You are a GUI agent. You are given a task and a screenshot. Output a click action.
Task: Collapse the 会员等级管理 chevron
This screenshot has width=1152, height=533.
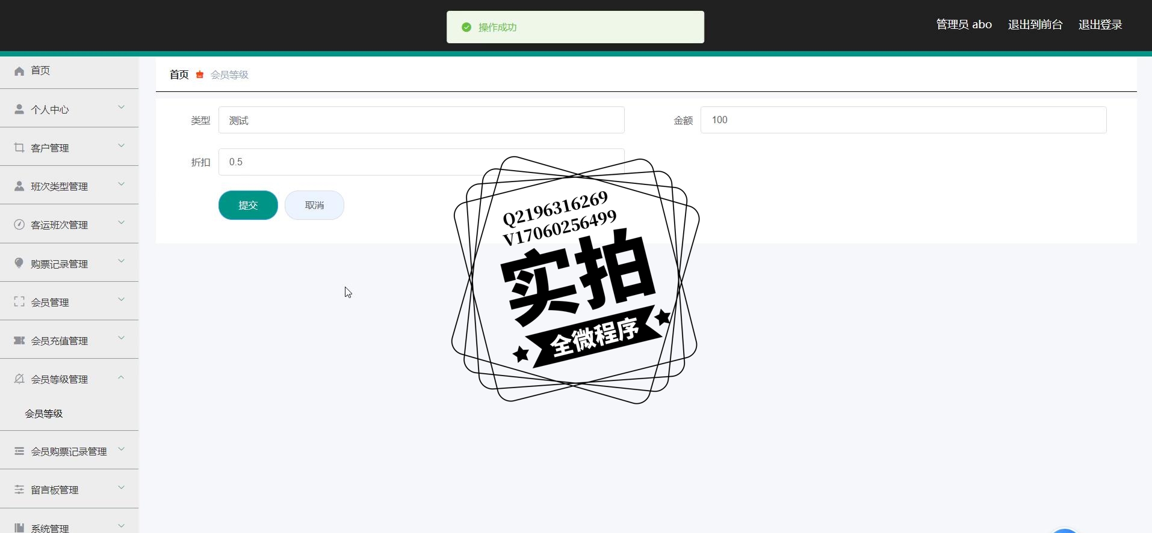121,377
